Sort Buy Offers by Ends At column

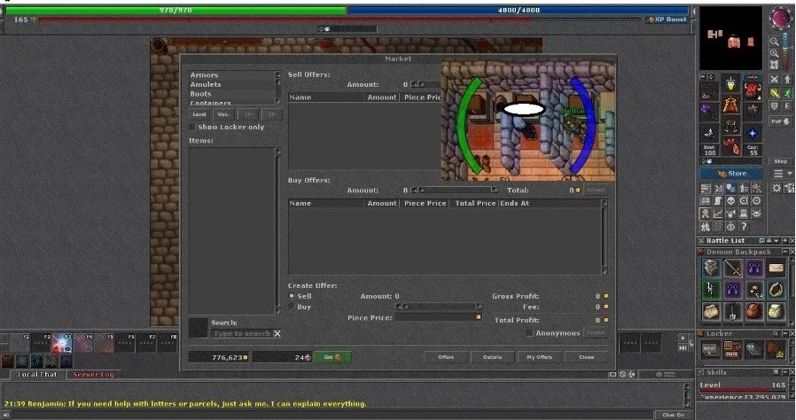(550, 203)
